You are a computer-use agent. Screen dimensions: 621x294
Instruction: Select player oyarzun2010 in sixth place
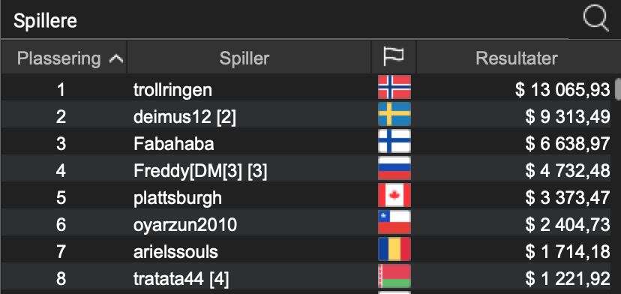[185, 225]
